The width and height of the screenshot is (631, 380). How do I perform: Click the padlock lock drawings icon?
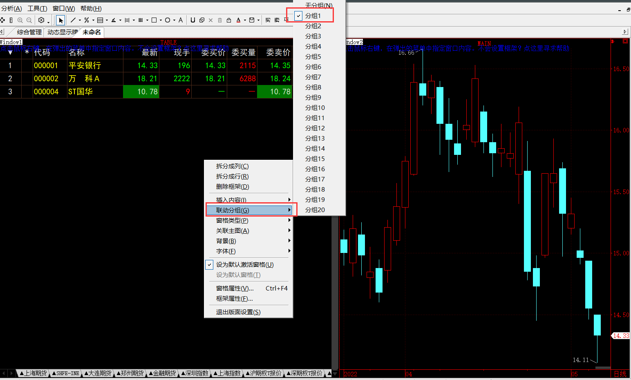click(x=229, y=20)
